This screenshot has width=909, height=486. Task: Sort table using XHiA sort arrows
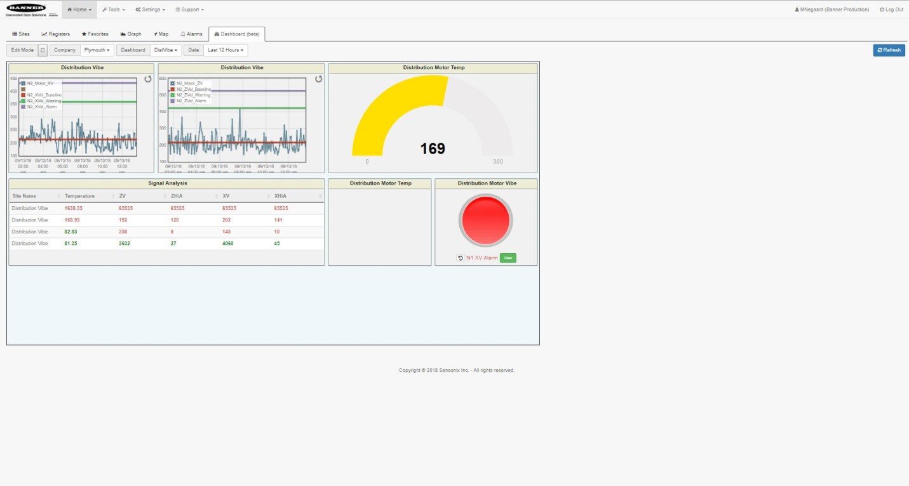pyautogui.click(x=320, y=196)
